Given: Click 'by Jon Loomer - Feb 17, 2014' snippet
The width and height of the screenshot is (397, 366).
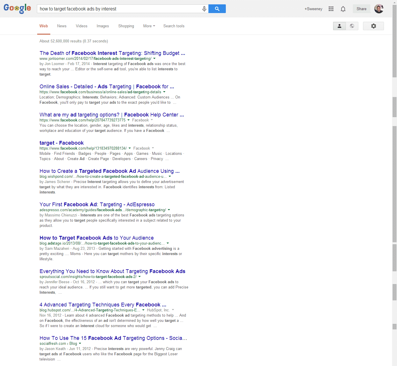Looking at the screenshot, I should (x=65, y=64).
